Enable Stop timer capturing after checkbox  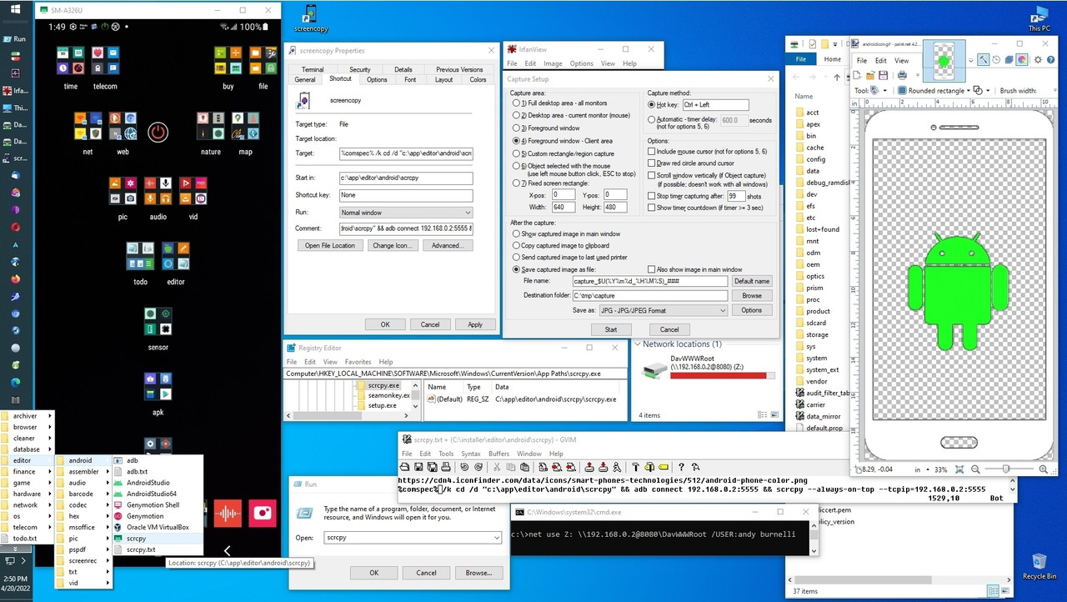point(653,196)
